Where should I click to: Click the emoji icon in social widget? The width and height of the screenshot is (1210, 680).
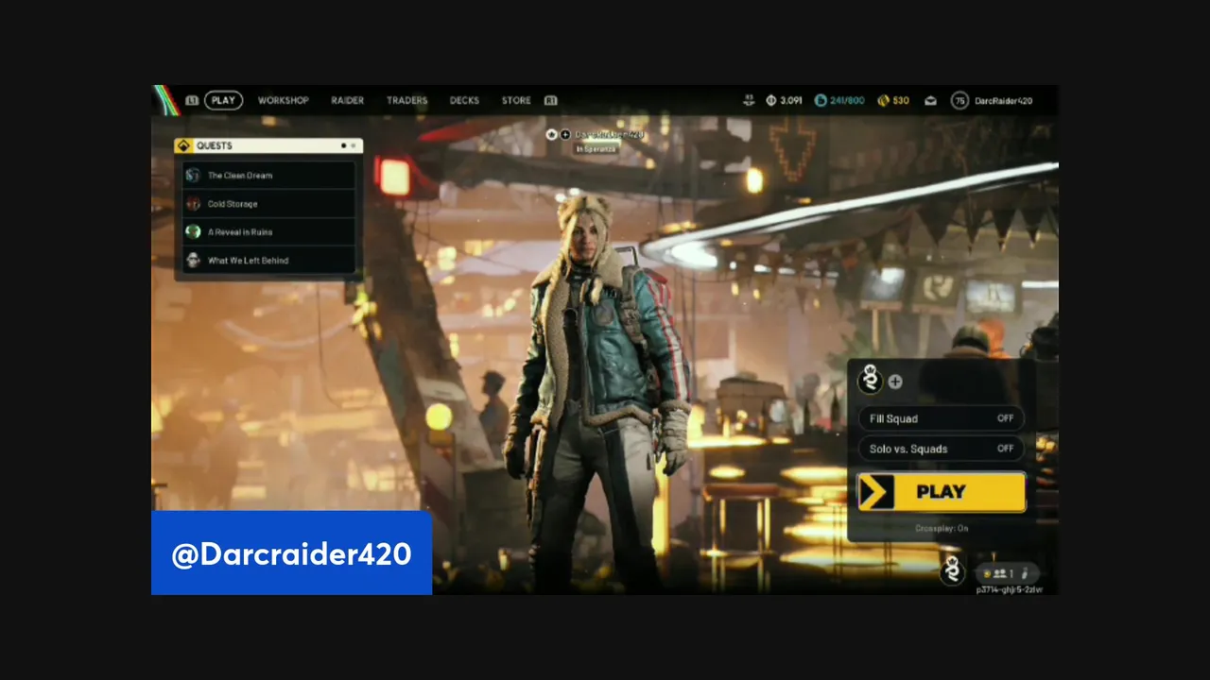(x=987, y=573)
